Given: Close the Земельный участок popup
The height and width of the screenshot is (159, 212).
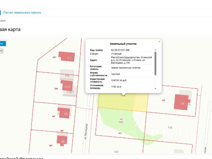Looking at the screenshot, I should [159, 42].
